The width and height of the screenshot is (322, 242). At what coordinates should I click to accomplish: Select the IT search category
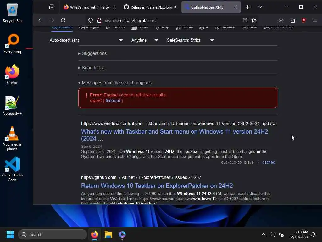point(203,28)
